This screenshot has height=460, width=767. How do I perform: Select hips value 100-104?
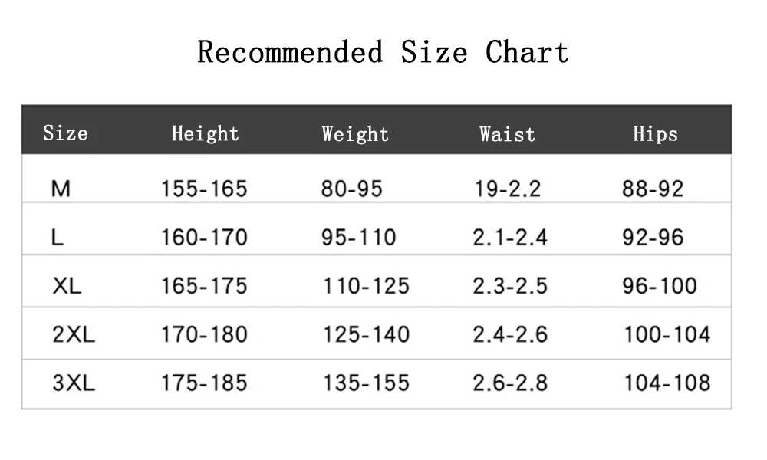667,335
